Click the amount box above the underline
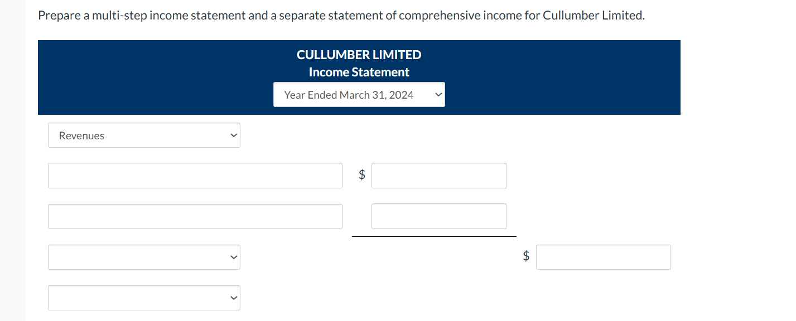This screenshot has height=321, width=796. pyautogui.click(x=438, y=216)
